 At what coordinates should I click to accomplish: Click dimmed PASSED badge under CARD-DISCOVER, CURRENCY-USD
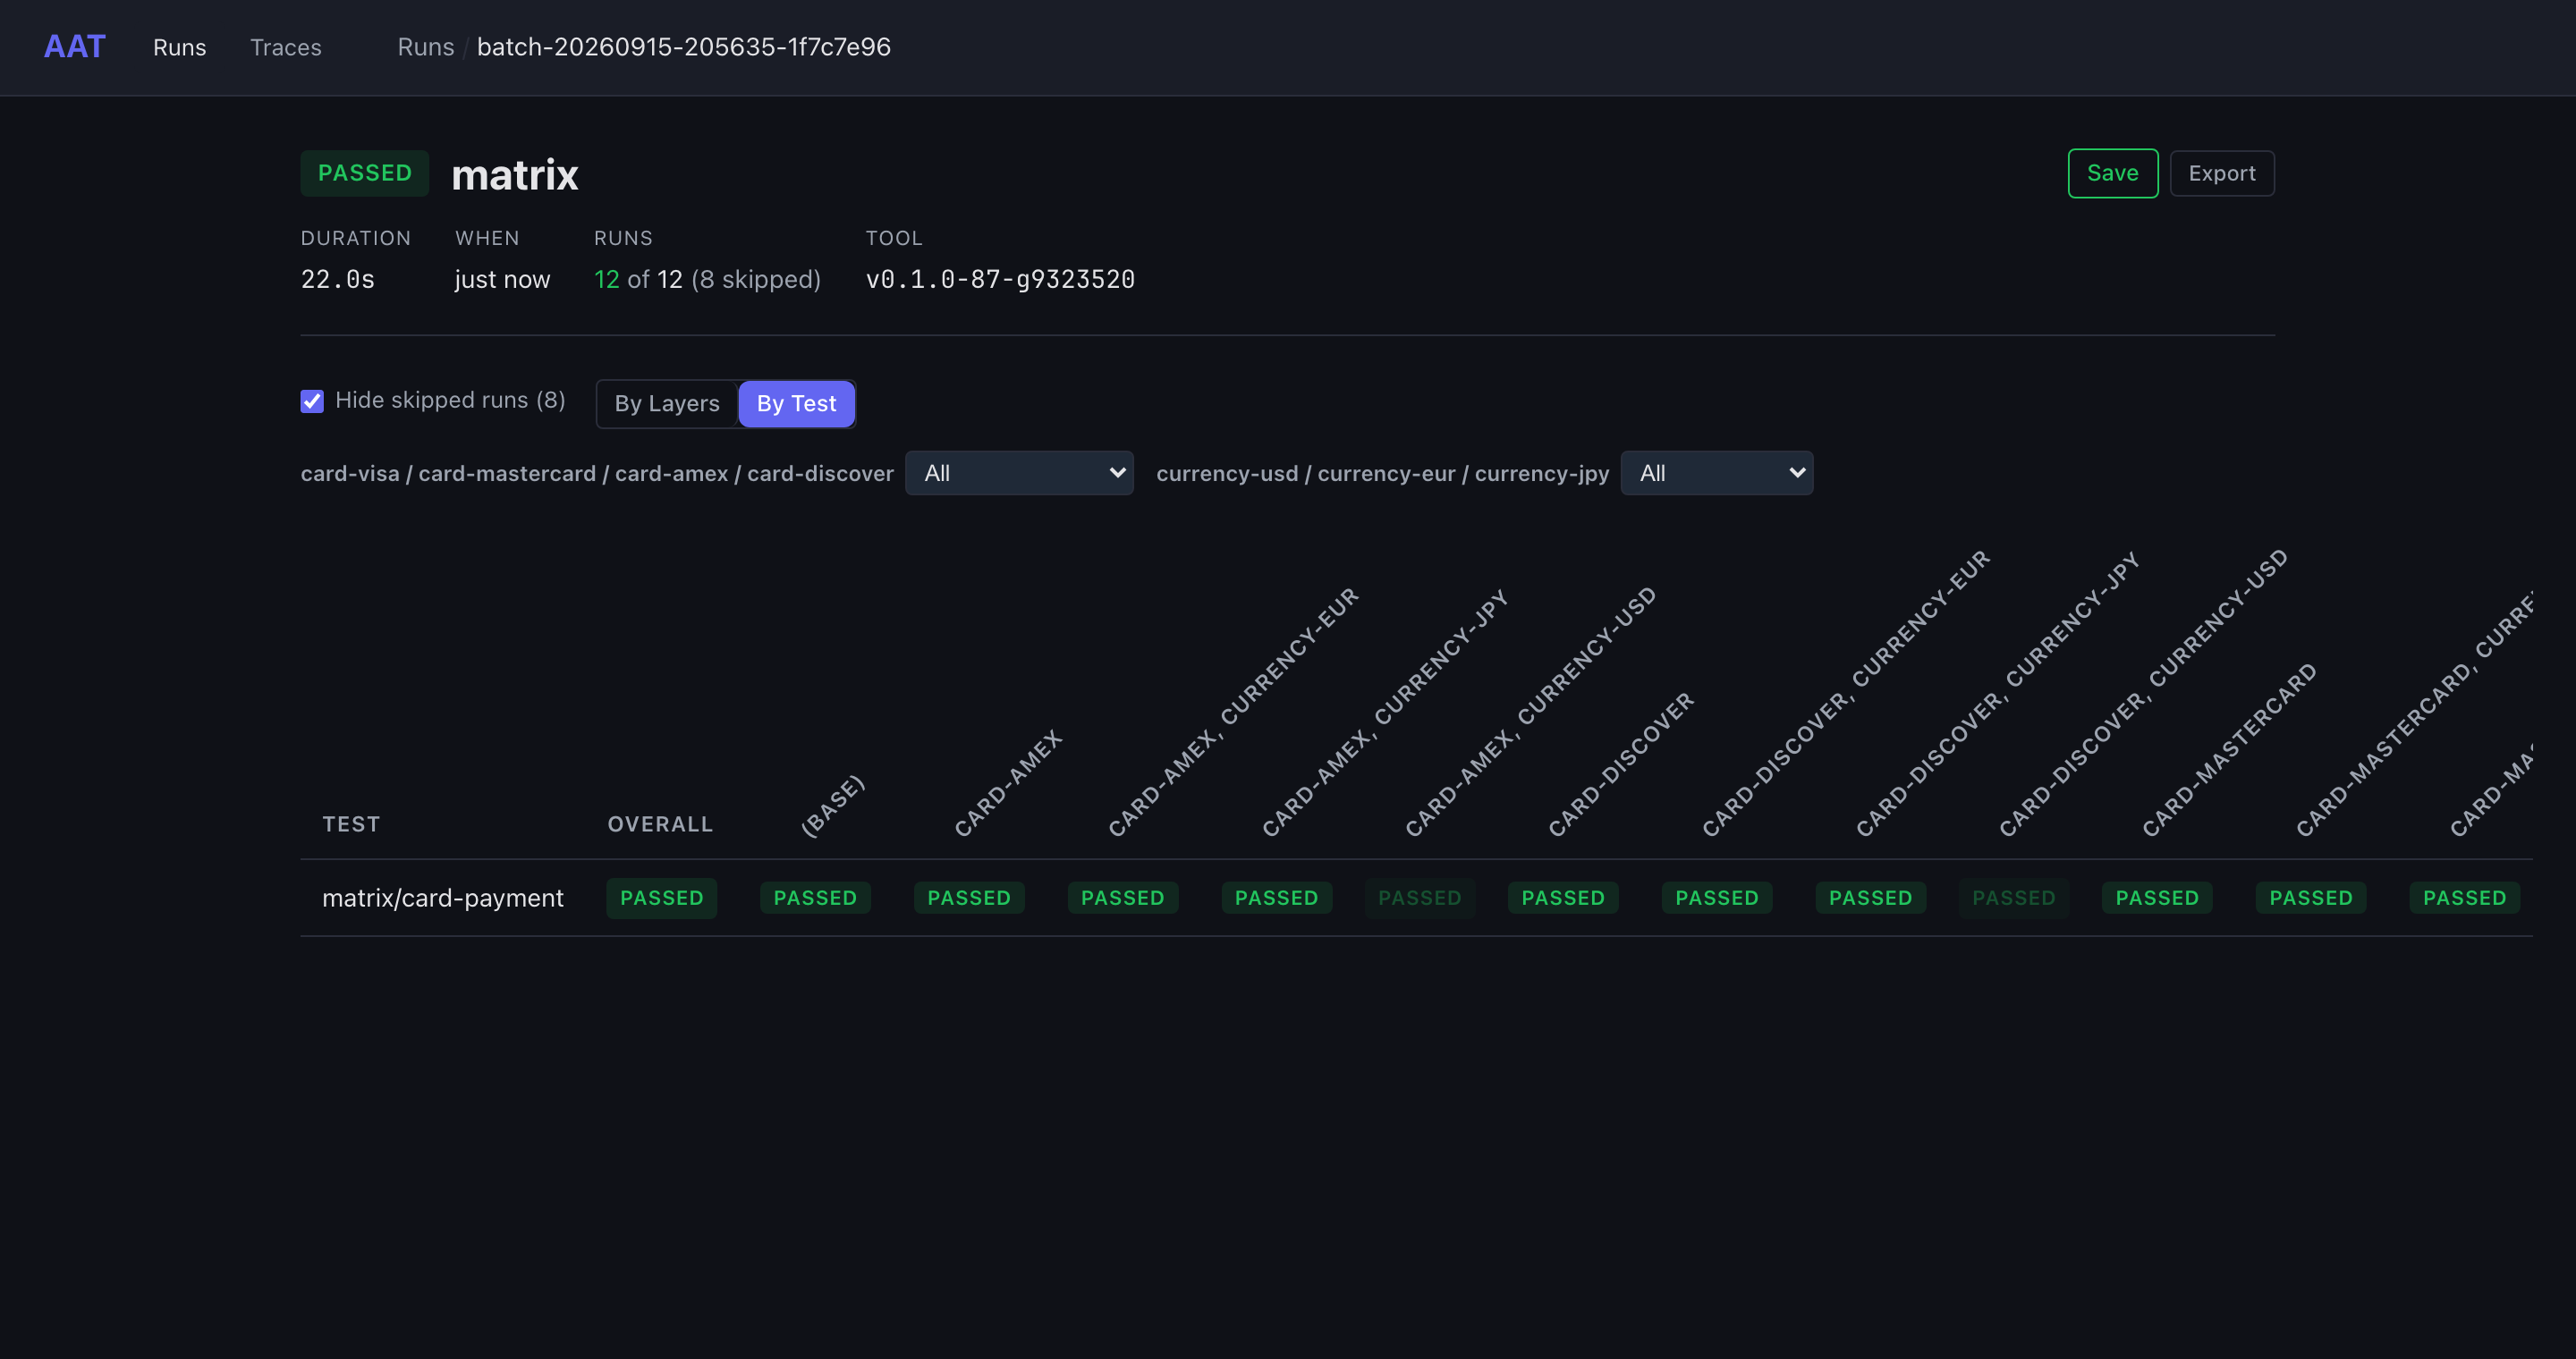2014,899
